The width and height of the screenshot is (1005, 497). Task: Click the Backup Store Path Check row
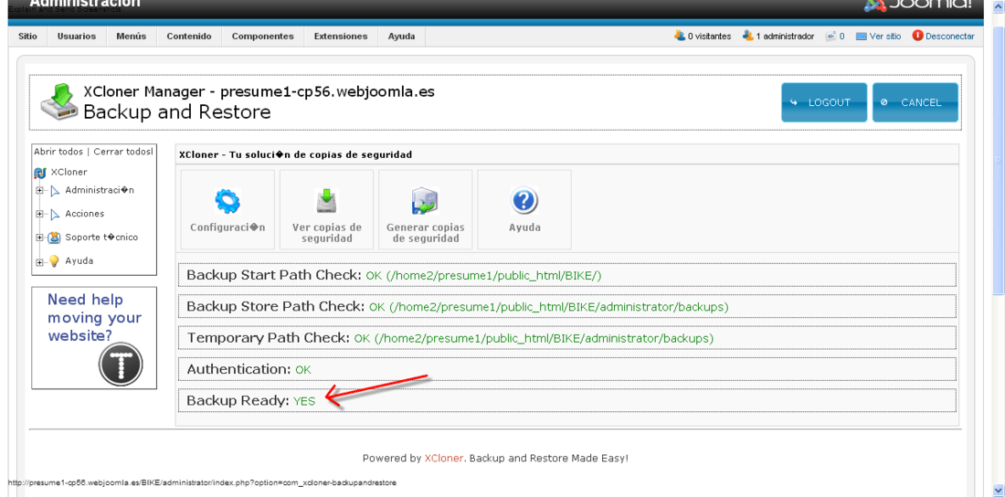[566, 307]
